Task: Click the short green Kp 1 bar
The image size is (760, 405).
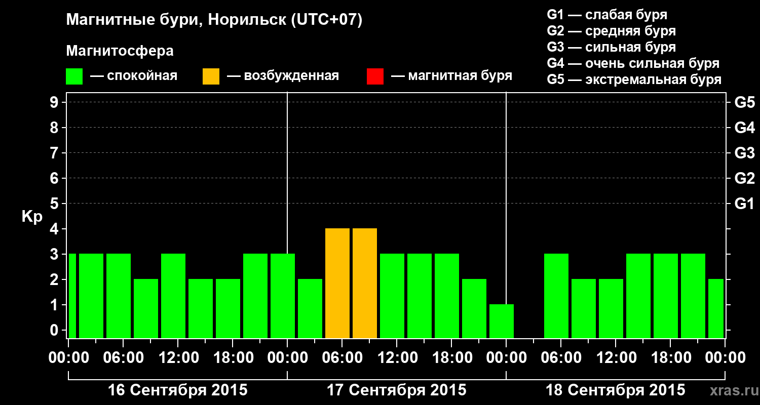Action: tap(502, 321)
